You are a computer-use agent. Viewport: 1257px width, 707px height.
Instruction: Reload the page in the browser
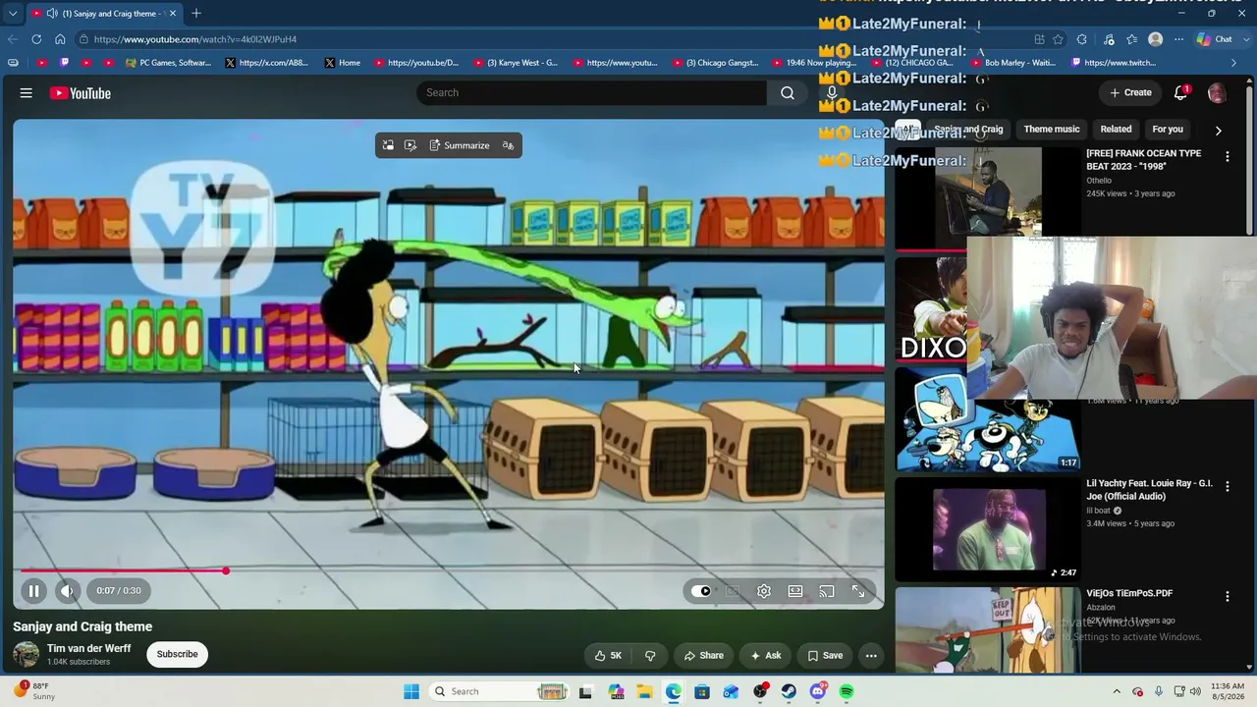[x=36, y=39]
